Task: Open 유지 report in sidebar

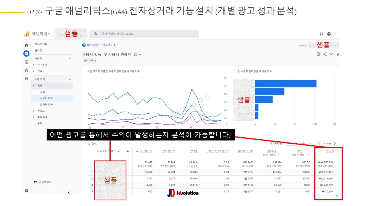Action: click(39, 123)
